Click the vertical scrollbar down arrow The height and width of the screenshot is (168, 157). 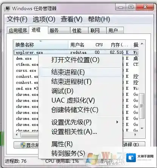pos(142,129)
